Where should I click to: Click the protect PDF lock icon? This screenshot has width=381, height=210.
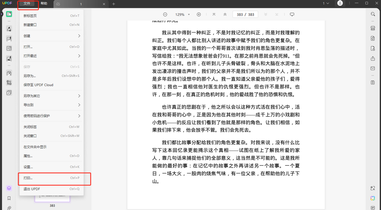coord(373,48)
